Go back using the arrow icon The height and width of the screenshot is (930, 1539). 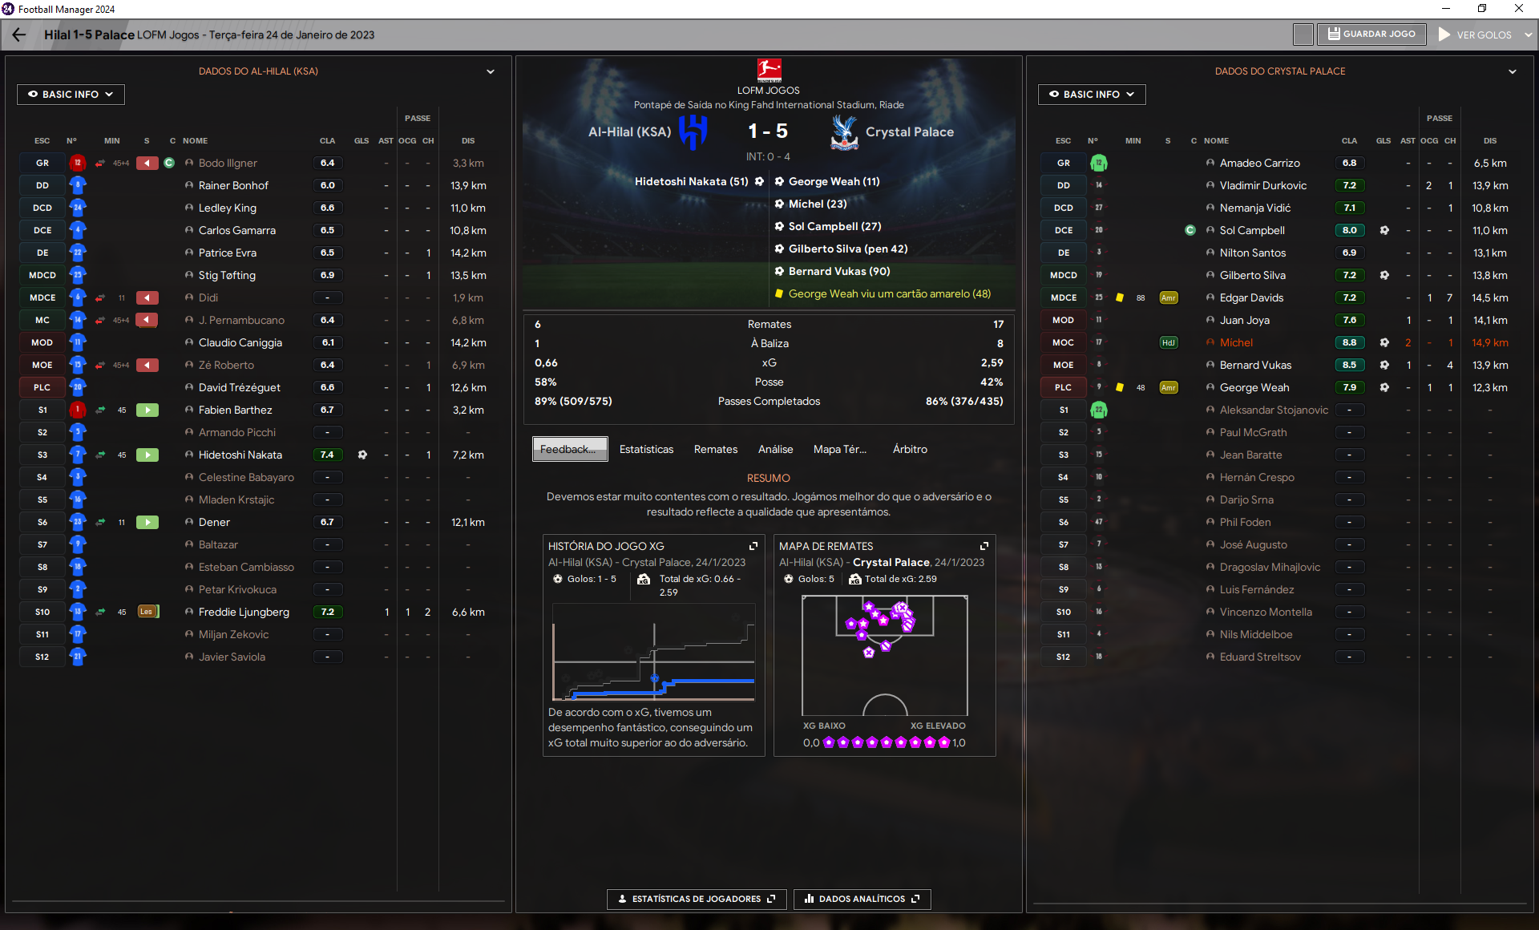19,34
